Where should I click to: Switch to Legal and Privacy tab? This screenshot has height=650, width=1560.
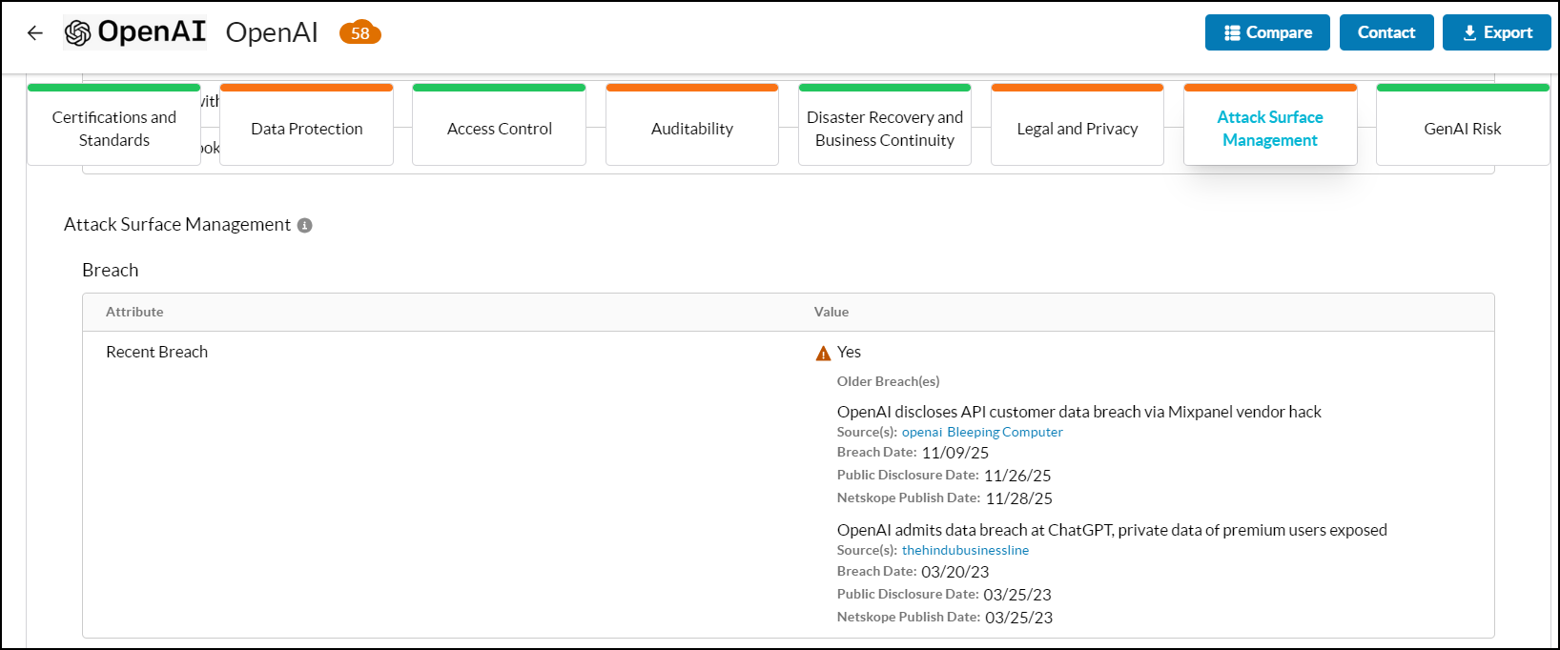pos(1077,129)
